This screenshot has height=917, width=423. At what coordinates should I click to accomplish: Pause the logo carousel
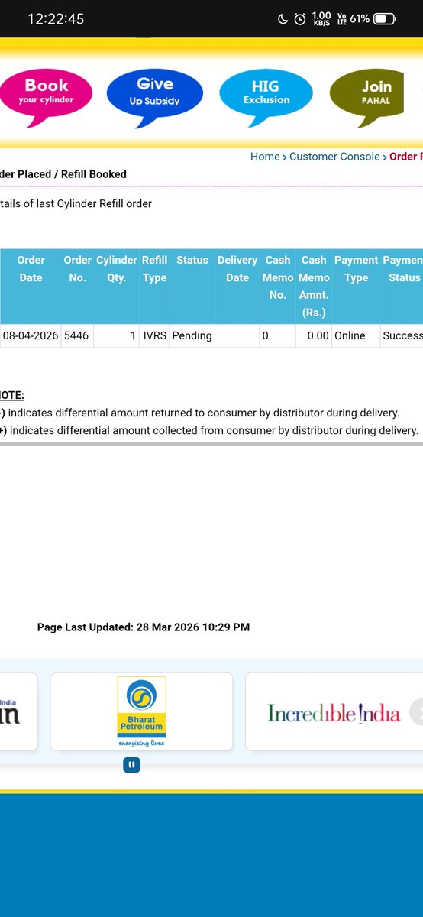pos(131,764)
